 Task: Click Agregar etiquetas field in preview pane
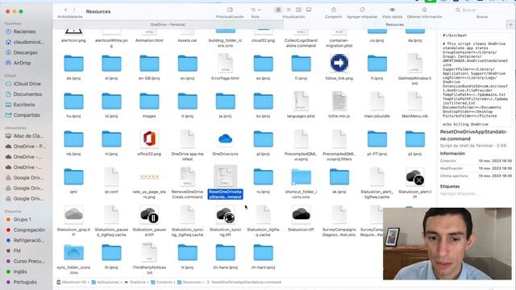459,193
